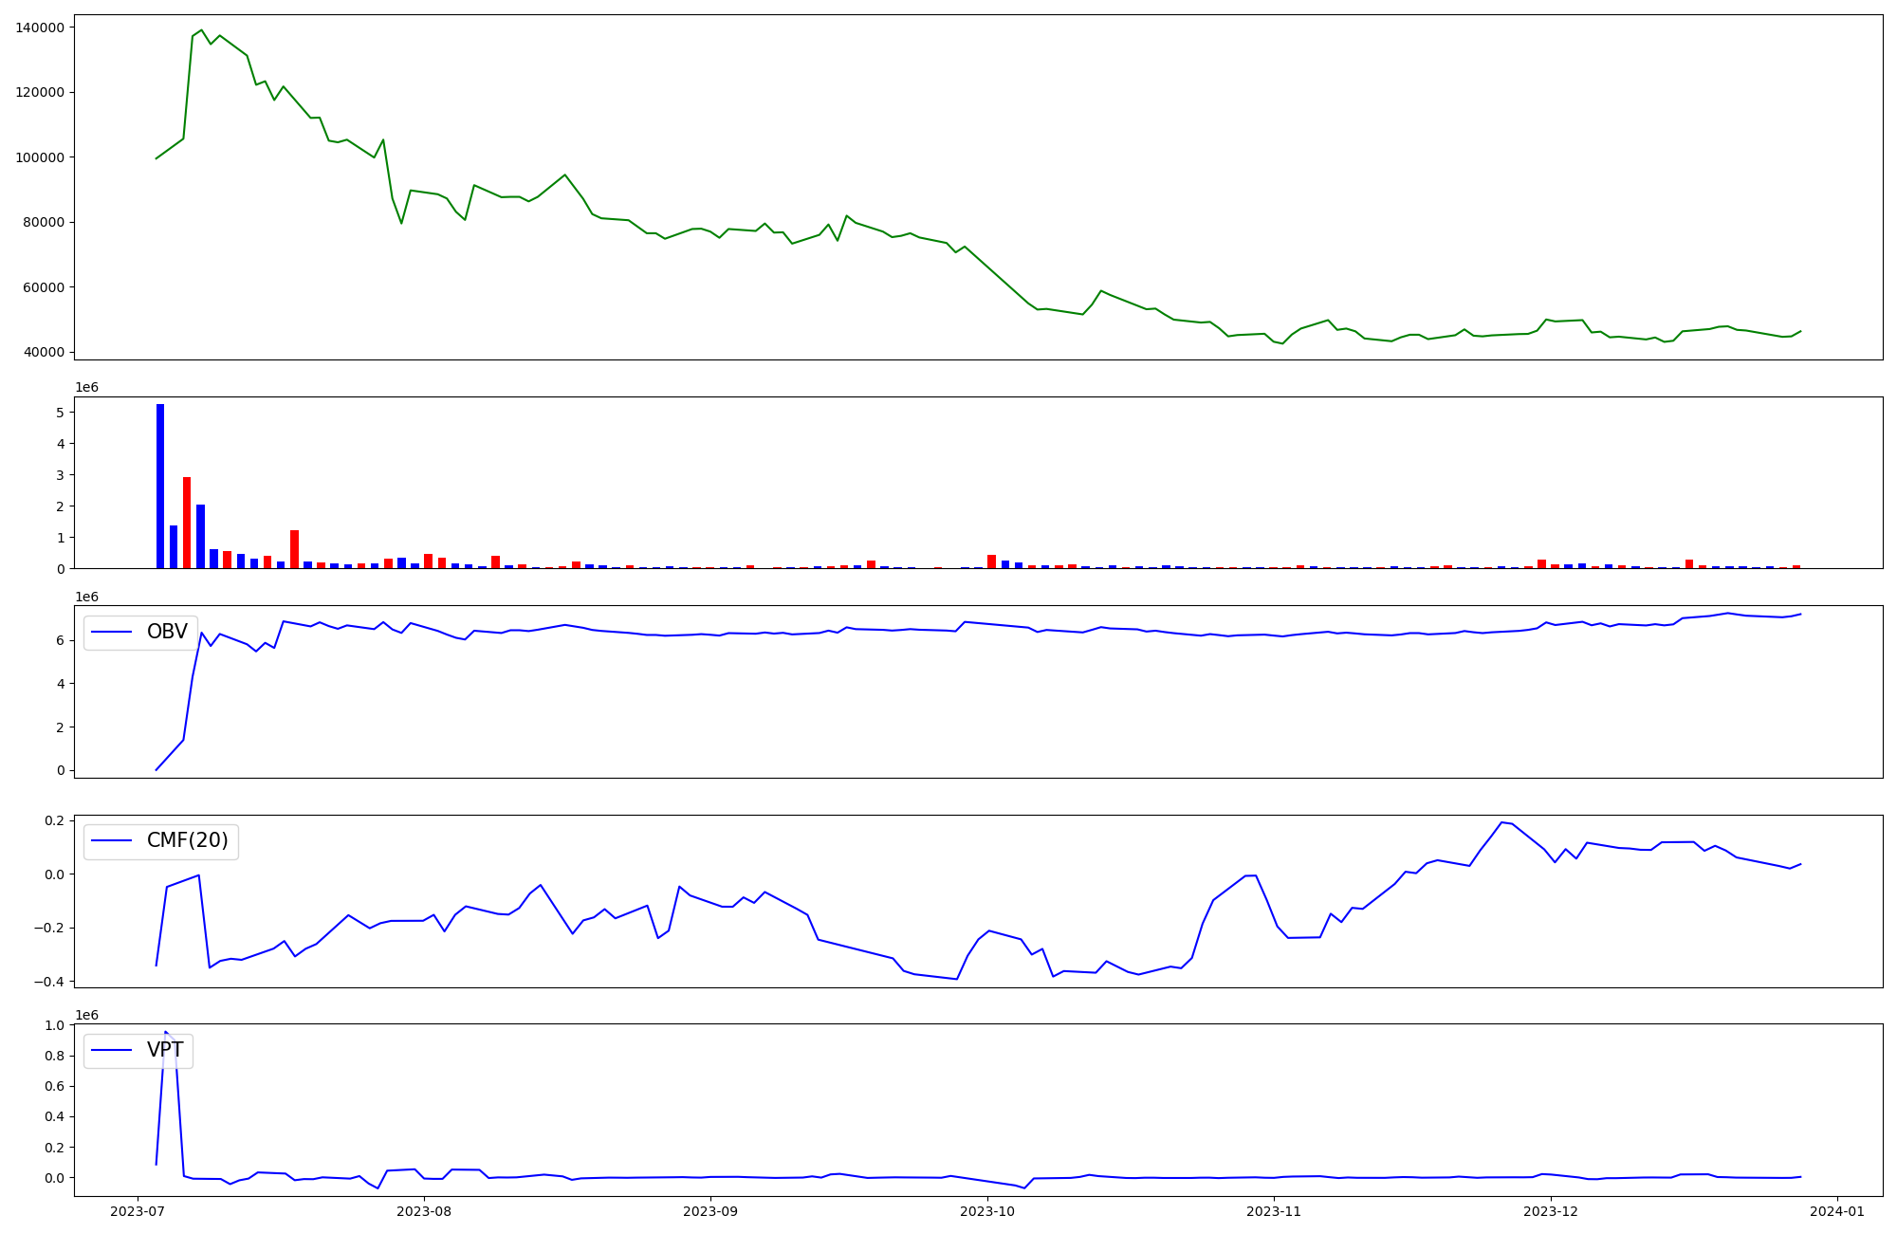The height and width of the screenshot is (1233, 1897).
Task: Click the peak of the green price line
Action: 201,30
